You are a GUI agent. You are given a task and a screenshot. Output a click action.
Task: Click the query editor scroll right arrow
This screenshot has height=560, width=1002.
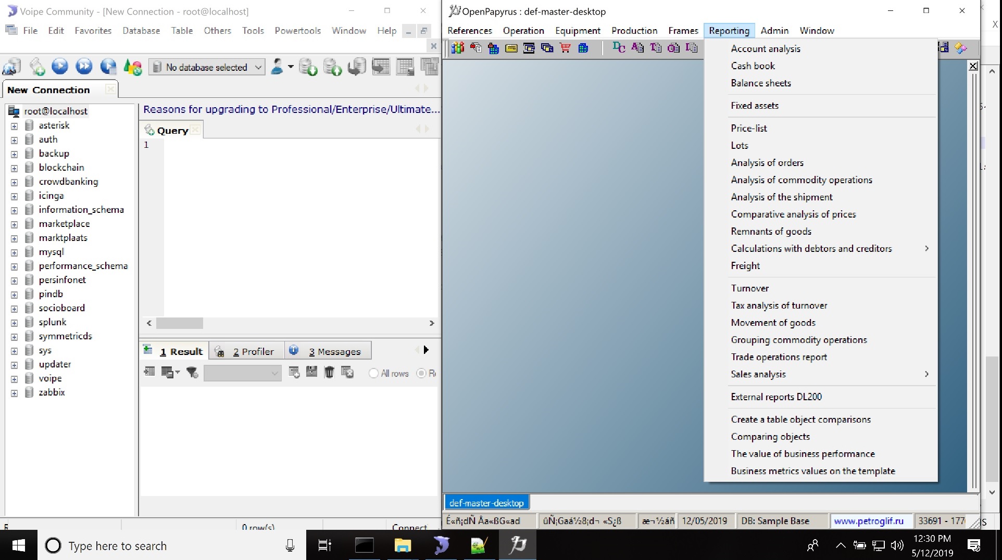(432, 323)
